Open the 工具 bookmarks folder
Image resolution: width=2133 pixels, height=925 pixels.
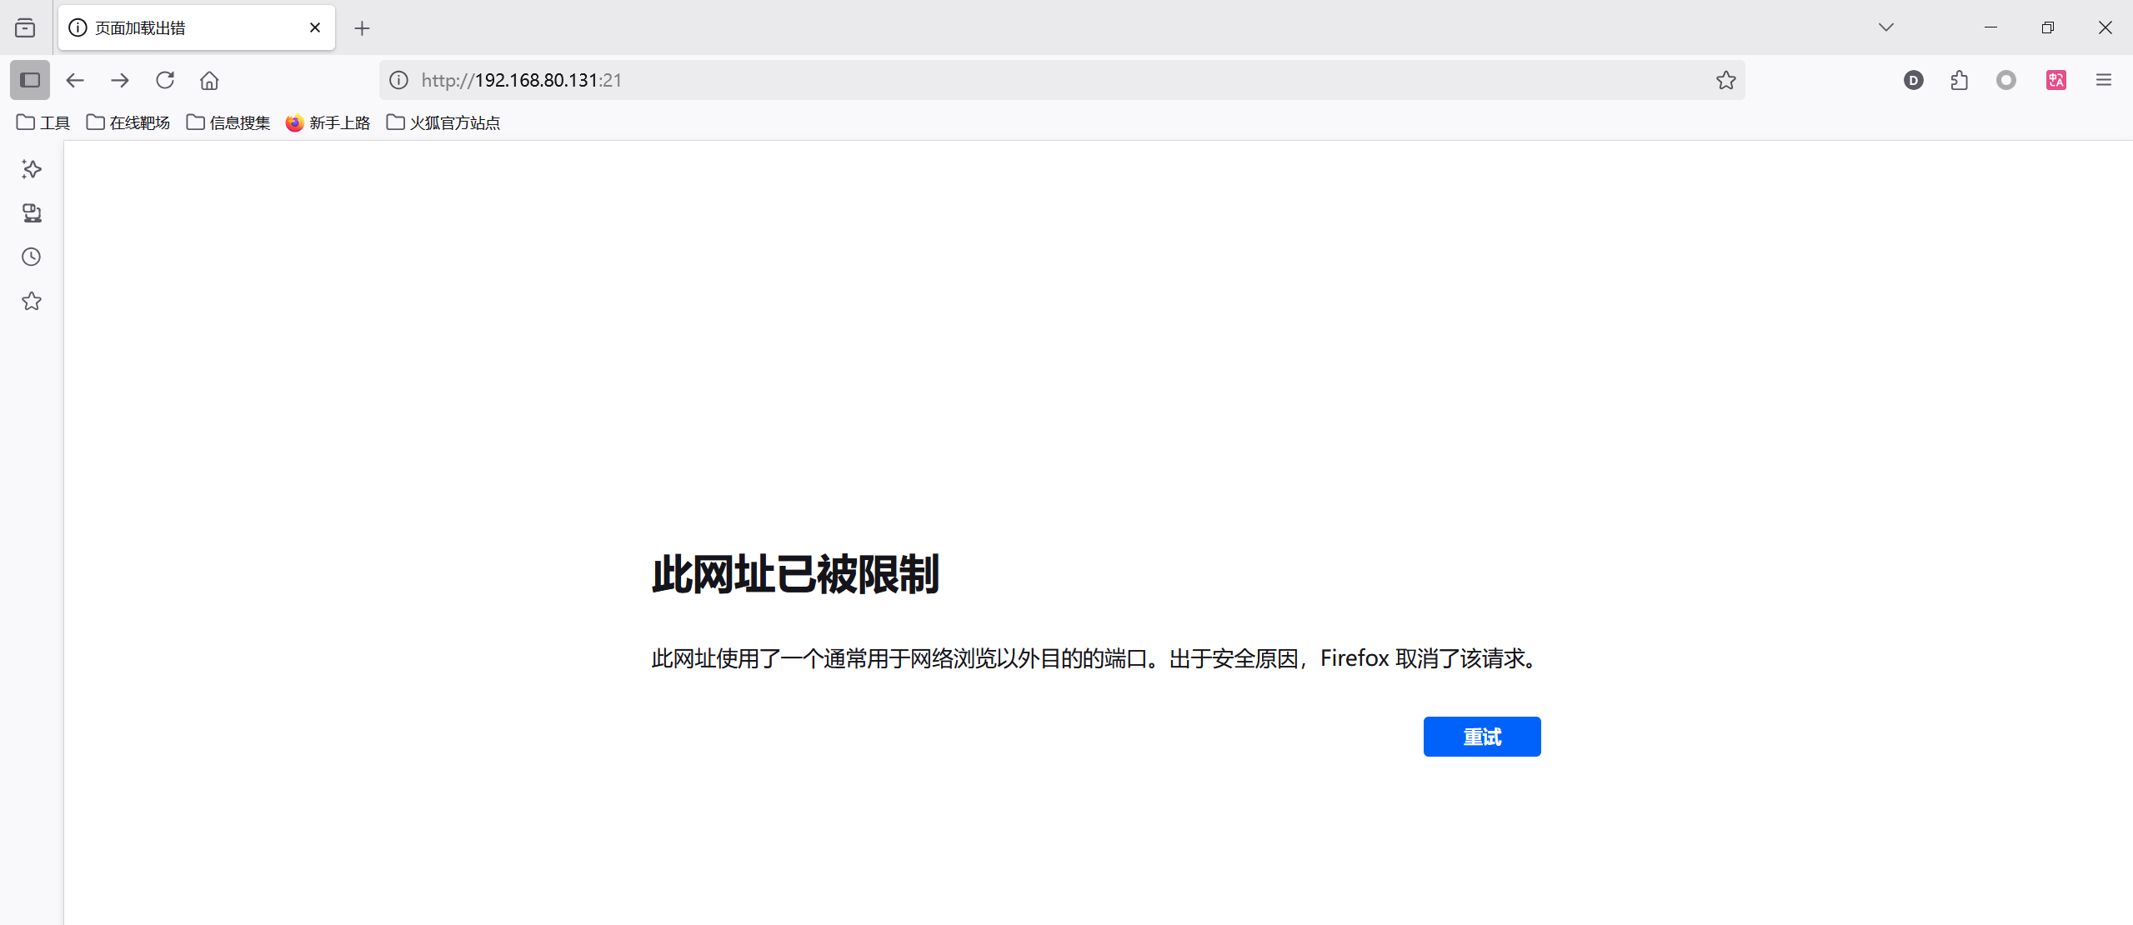pos(43,122)
